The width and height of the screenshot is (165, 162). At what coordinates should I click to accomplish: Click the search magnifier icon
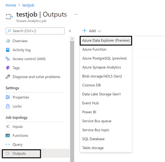(9, 31)
